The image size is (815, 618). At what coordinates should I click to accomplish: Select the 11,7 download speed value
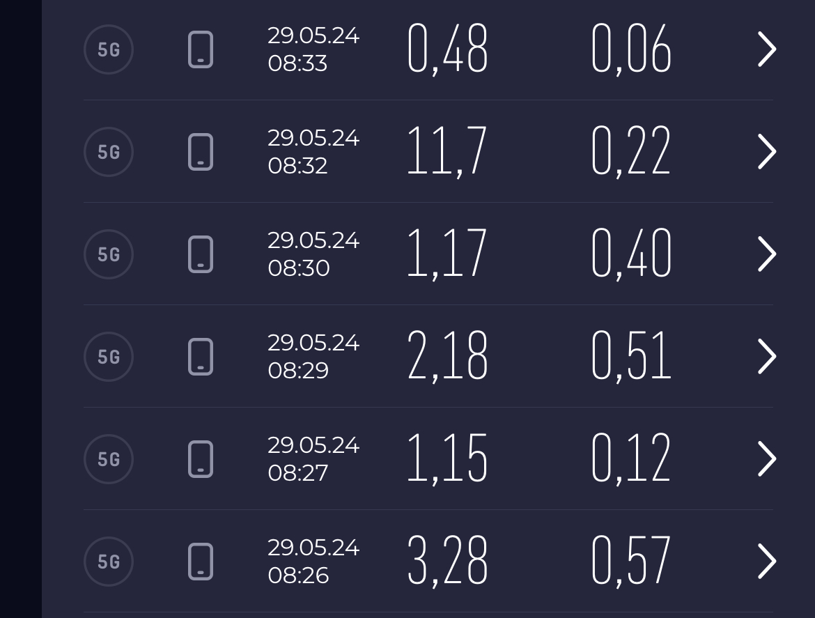[447, 152]
